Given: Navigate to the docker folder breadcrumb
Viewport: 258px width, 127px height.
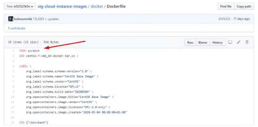Looking at the screenshot, I should pyautogui.click(x=97, y=6).
